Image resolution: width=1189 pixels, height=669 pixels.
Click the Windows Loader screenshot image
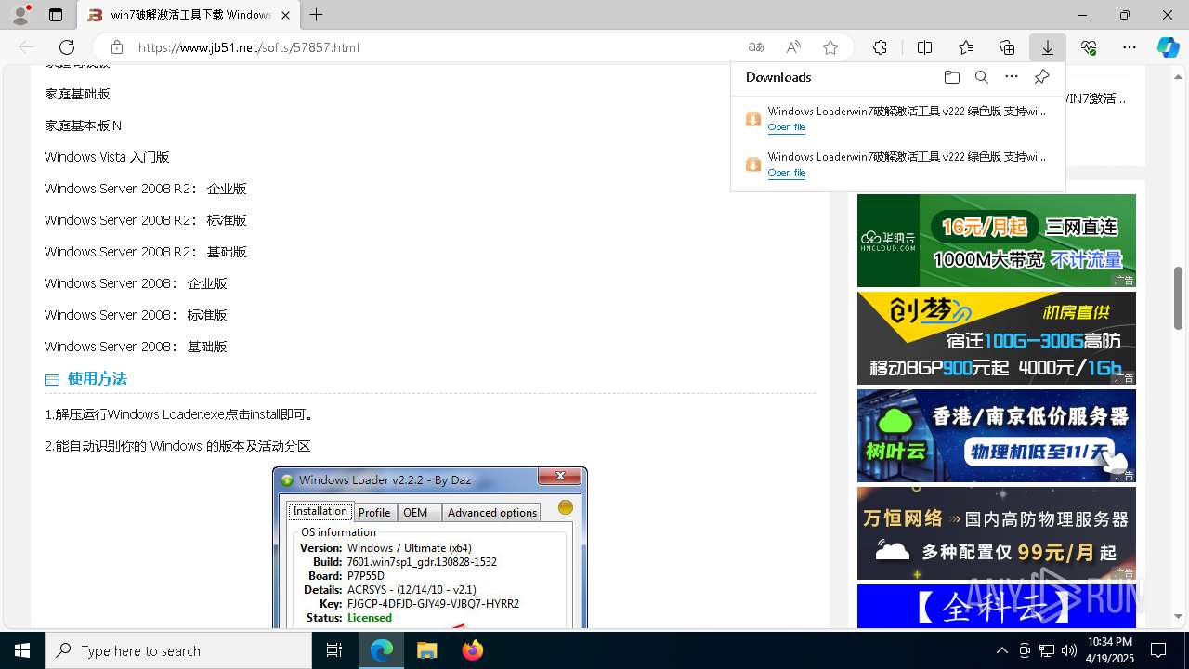pos(429,547)
